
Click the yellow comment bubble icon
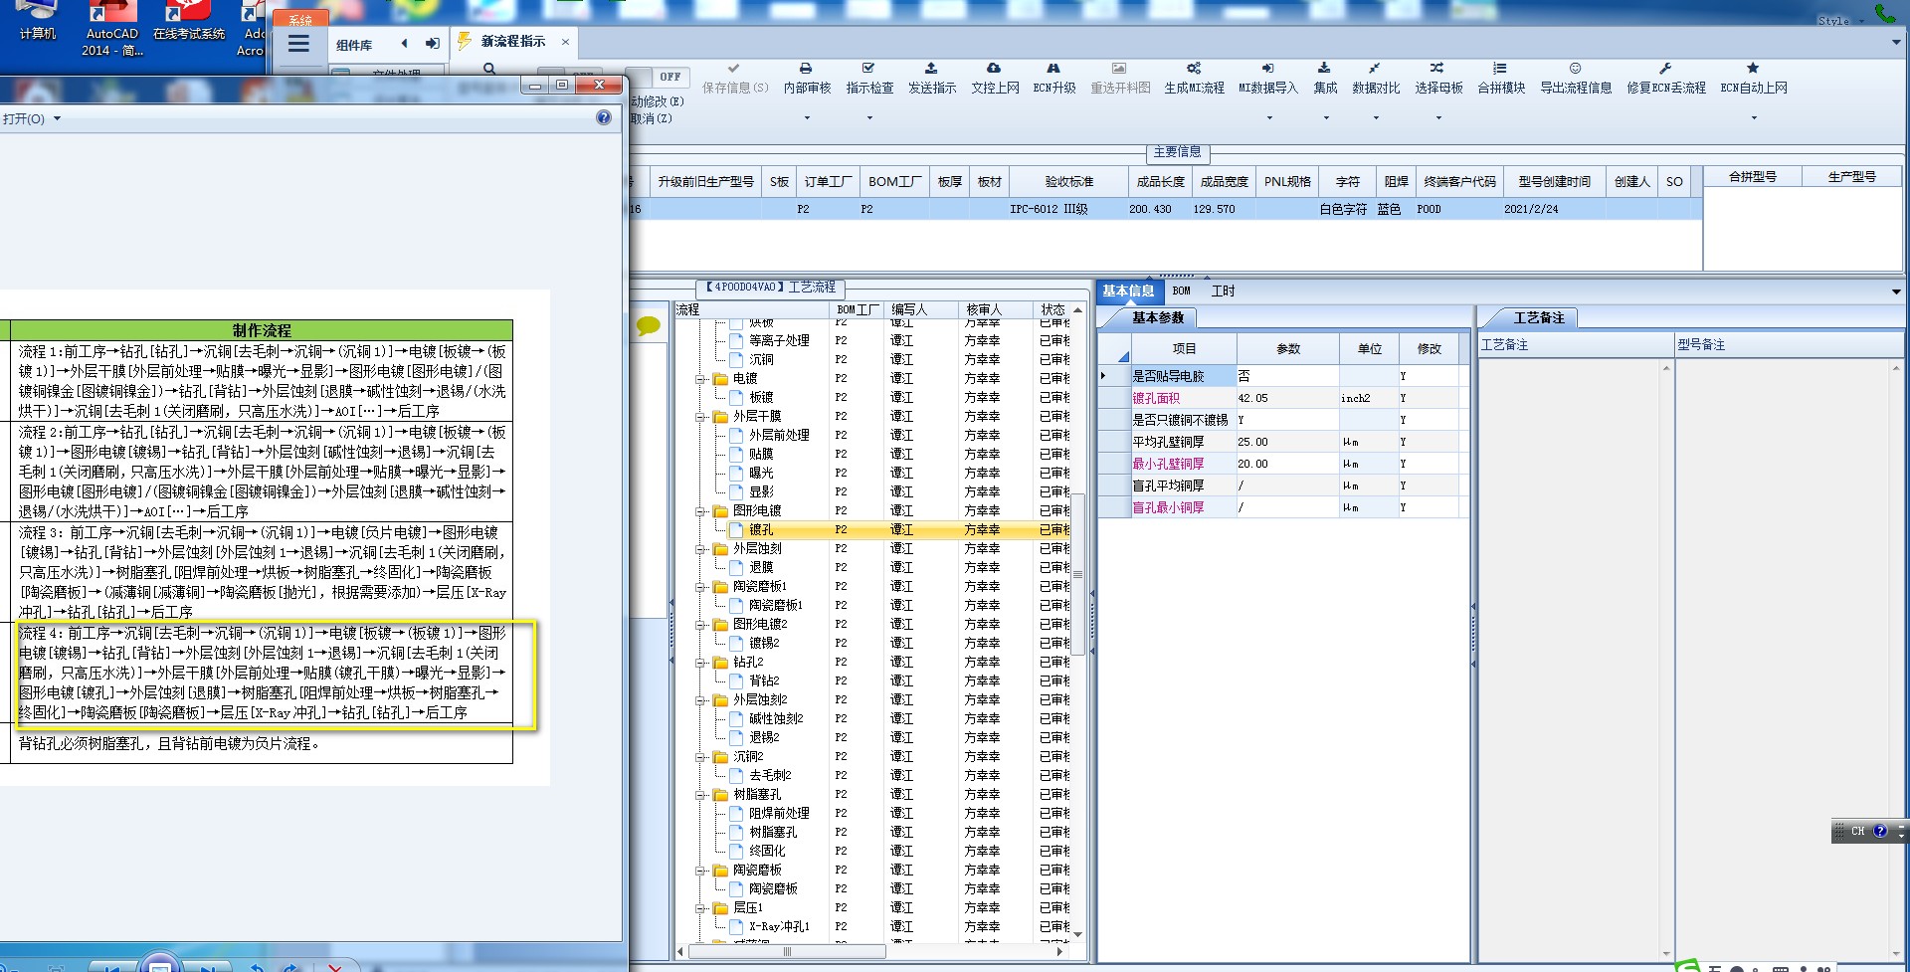coord(648,325)
